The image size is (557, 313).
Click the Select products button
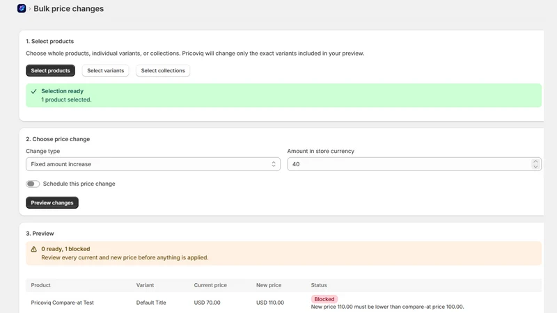point(50,71)
